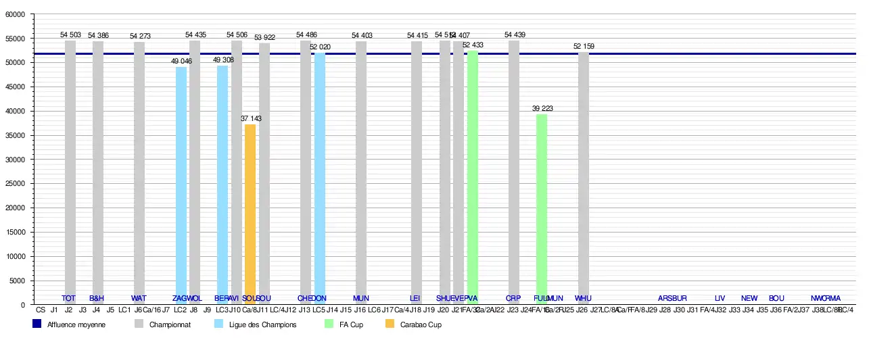Click the dark blue Affluence moyenne legend swatch

tap(37, 324)
